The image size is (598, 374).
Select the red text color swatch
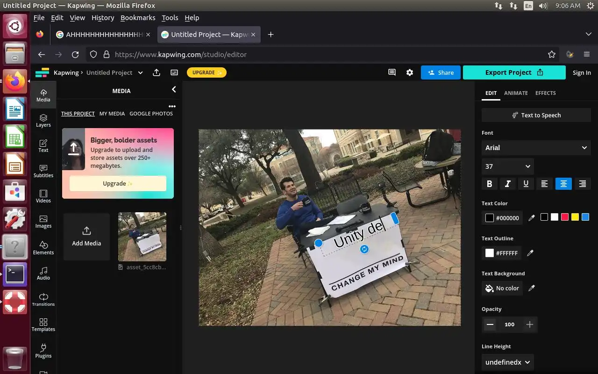click(565, 217)
